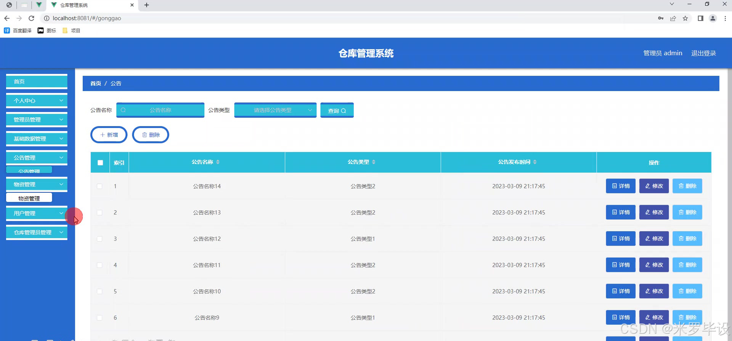The width and height of the screenshot is (732, 341).
Task: Click 修改 for 公告名称13
Action: pyautogui.click(x=654, y=212)
